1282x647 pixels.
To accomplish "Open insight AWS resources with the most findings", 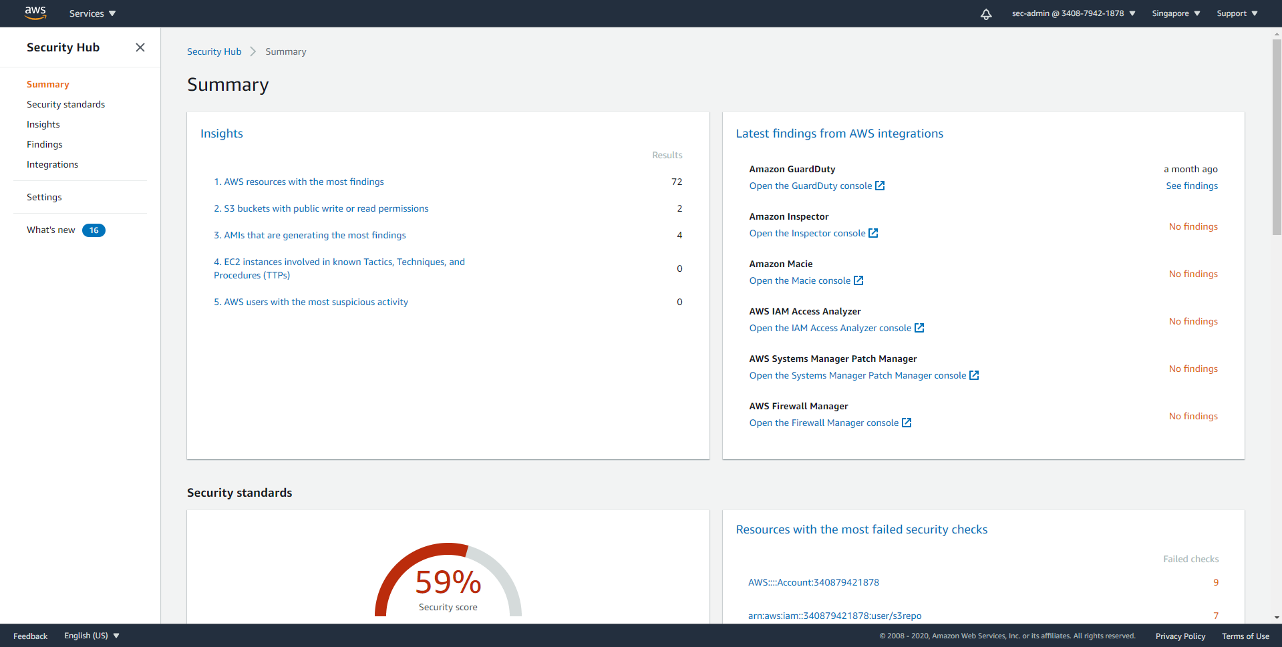I will tap(299, 182).
